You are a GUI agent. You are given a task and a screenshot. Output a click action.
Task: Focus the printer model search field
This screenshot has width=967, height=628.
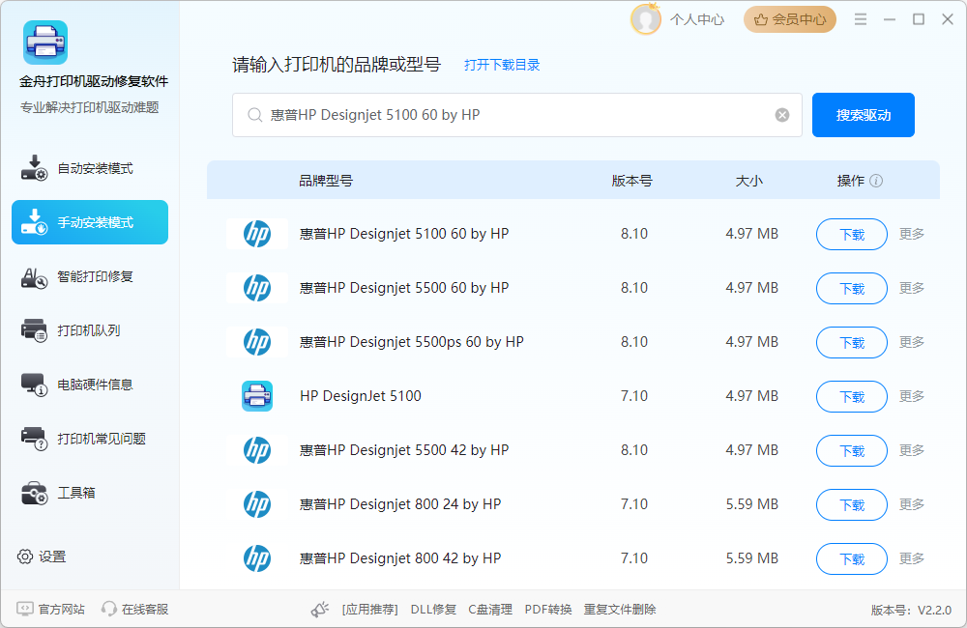point(516,115)
